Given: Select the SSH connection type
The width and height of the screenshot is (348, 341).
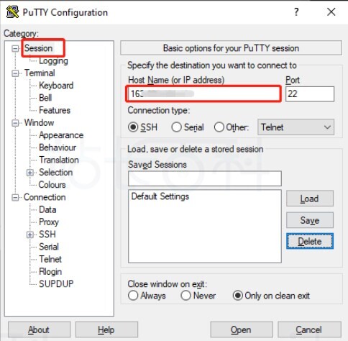Looking at the screenshot, I should (x=133, y=127).
